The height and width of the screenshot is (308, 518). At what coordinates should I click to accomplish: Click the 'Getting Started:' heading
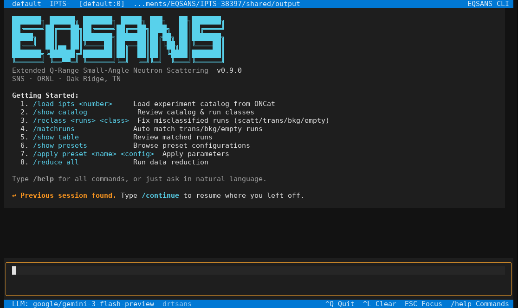(x=45, y=95)
